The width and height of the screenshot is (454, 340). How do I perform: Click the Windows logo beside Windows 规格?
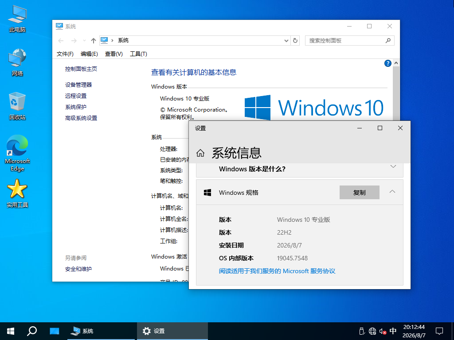(x=207, y=193)
